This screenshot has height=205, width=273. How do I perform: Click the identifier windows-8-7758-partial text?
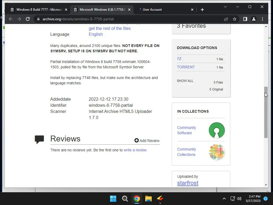tap(111, 105)
